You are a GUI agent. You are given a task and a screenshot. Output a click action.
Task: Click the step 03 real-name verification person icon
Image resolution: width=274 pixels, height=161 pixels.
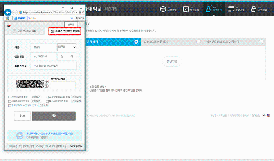[209, 9]
